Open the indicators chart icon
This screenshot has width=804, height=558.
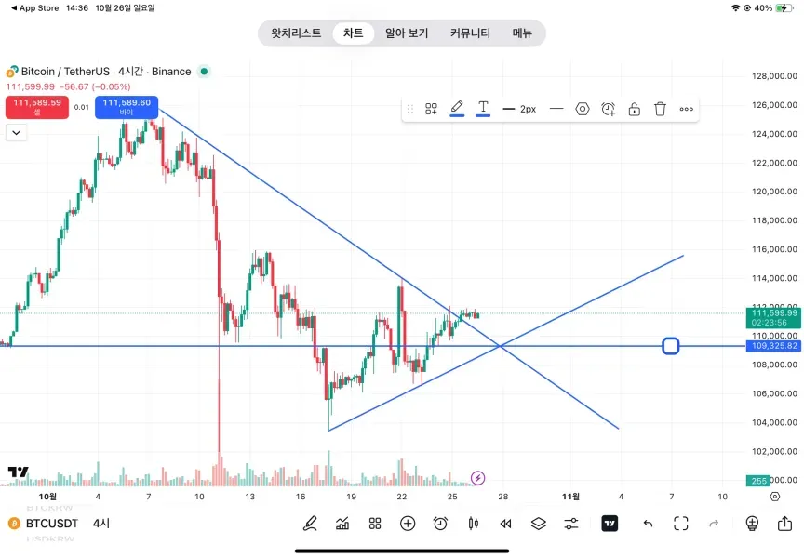[x=342, y=524]
